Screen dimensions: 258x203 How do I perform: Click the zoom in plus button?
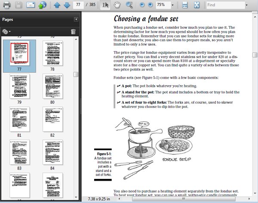pos(150,5)
